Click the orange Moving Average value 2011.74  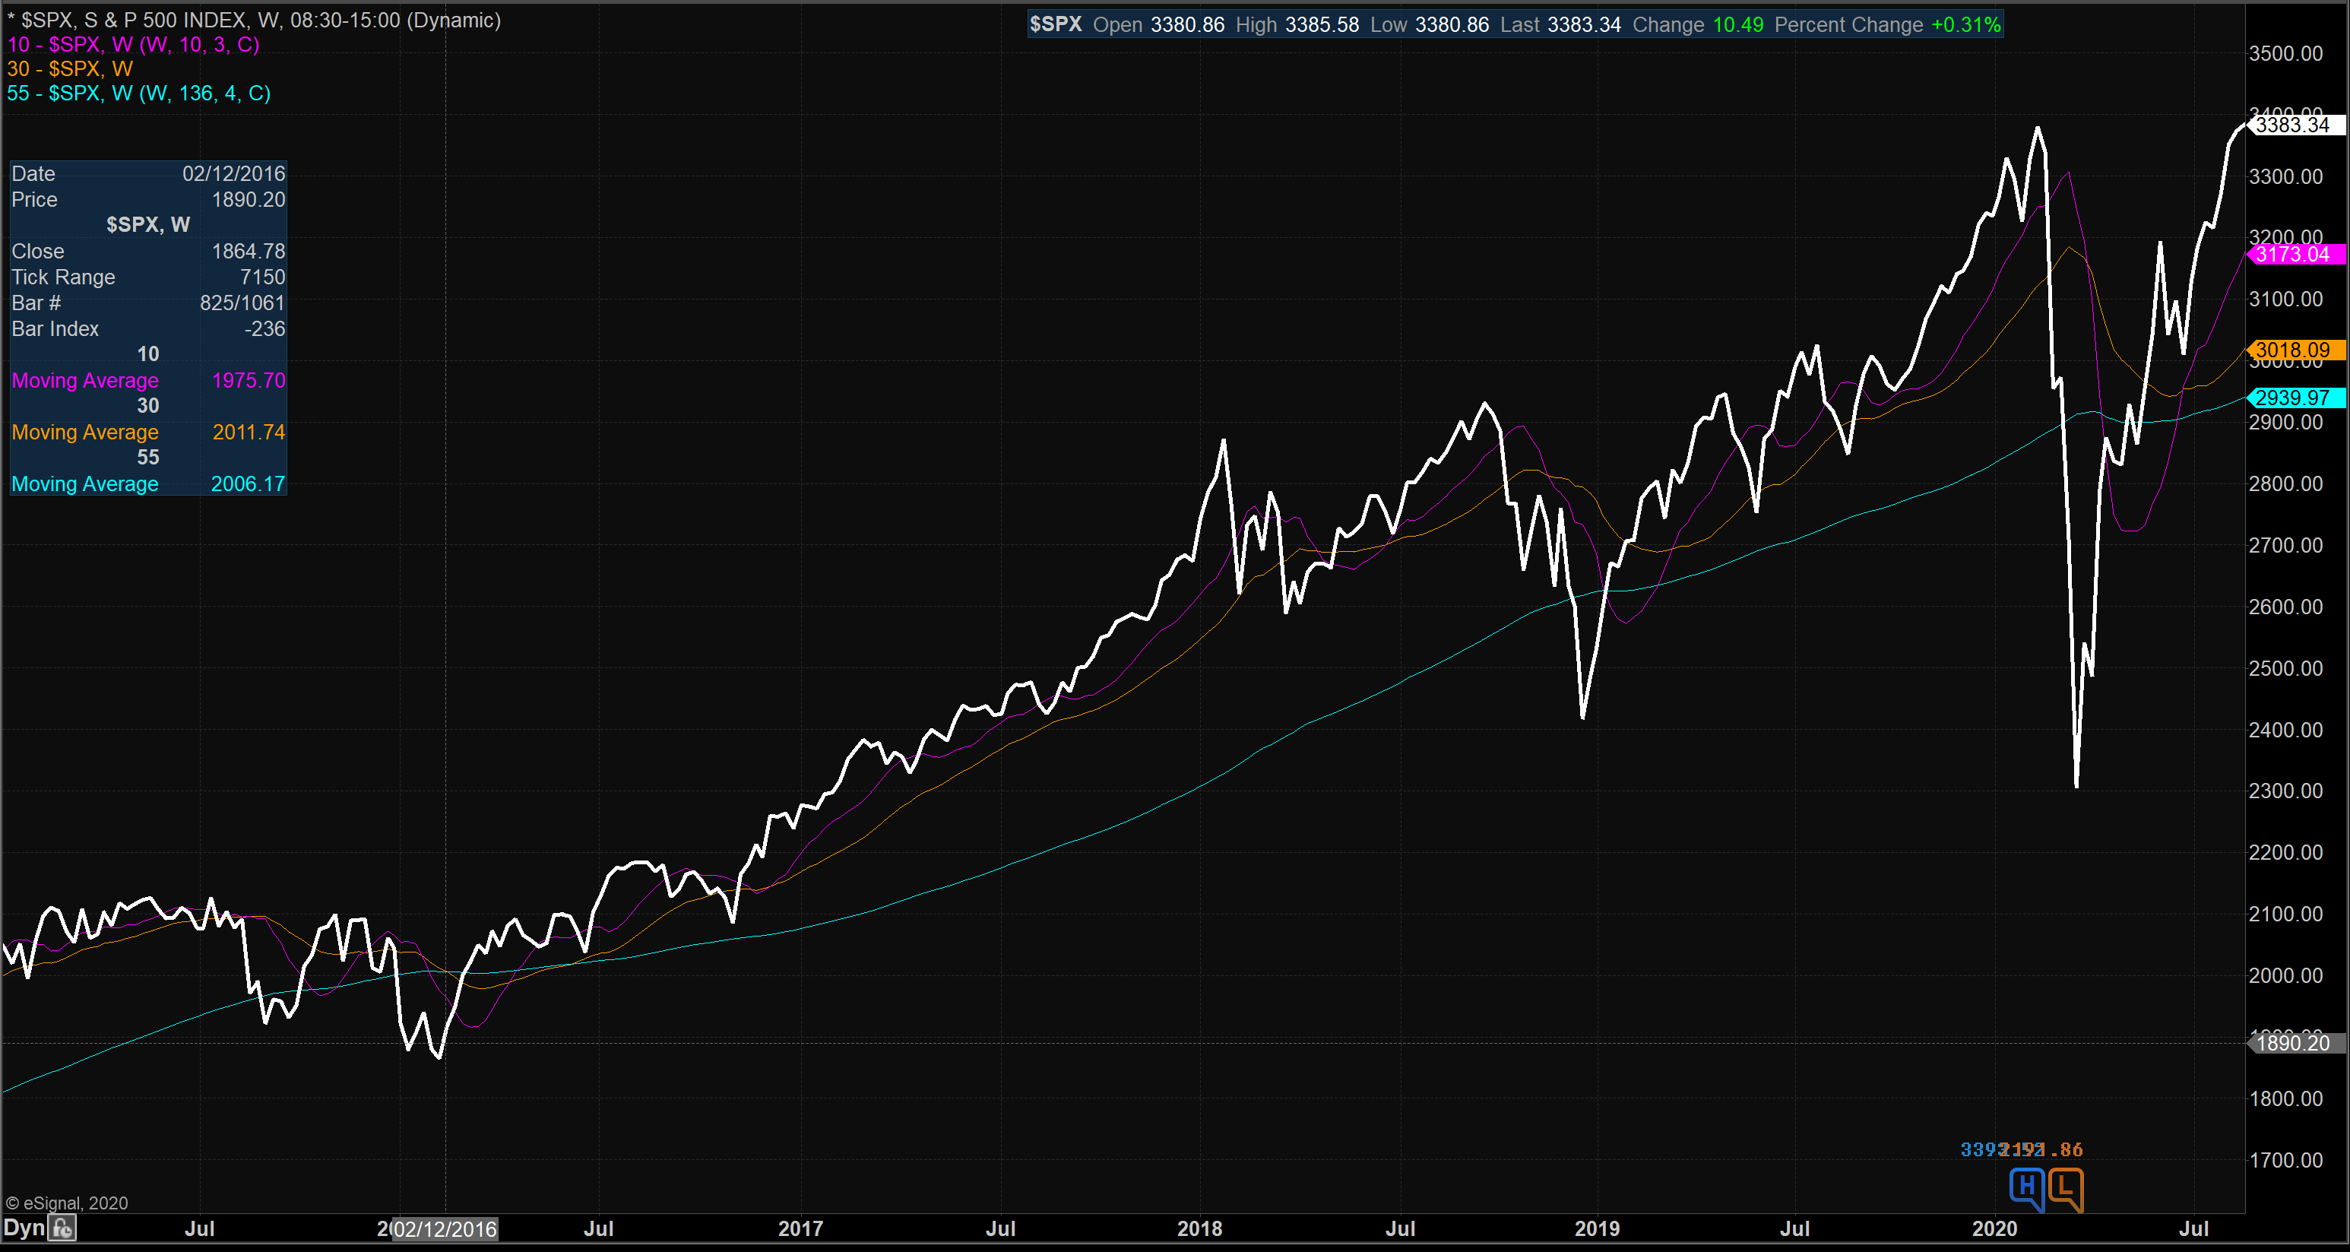tap(248, 433)
